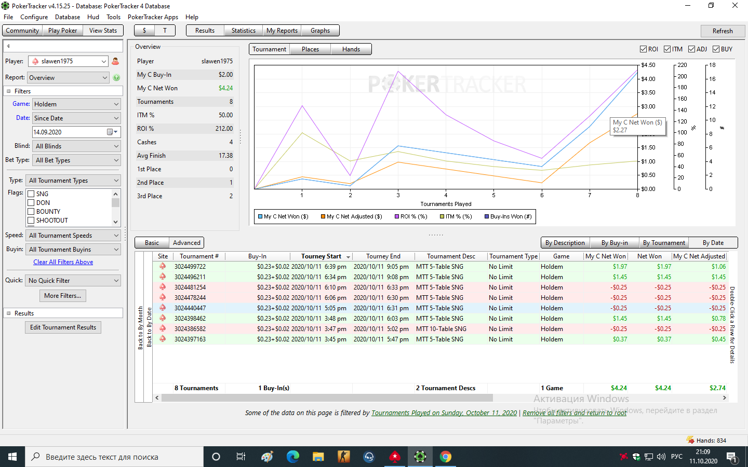Click site icon for tournament 3024397163
The width and height of the screenshot is (748, 467).
click(163, 339)
